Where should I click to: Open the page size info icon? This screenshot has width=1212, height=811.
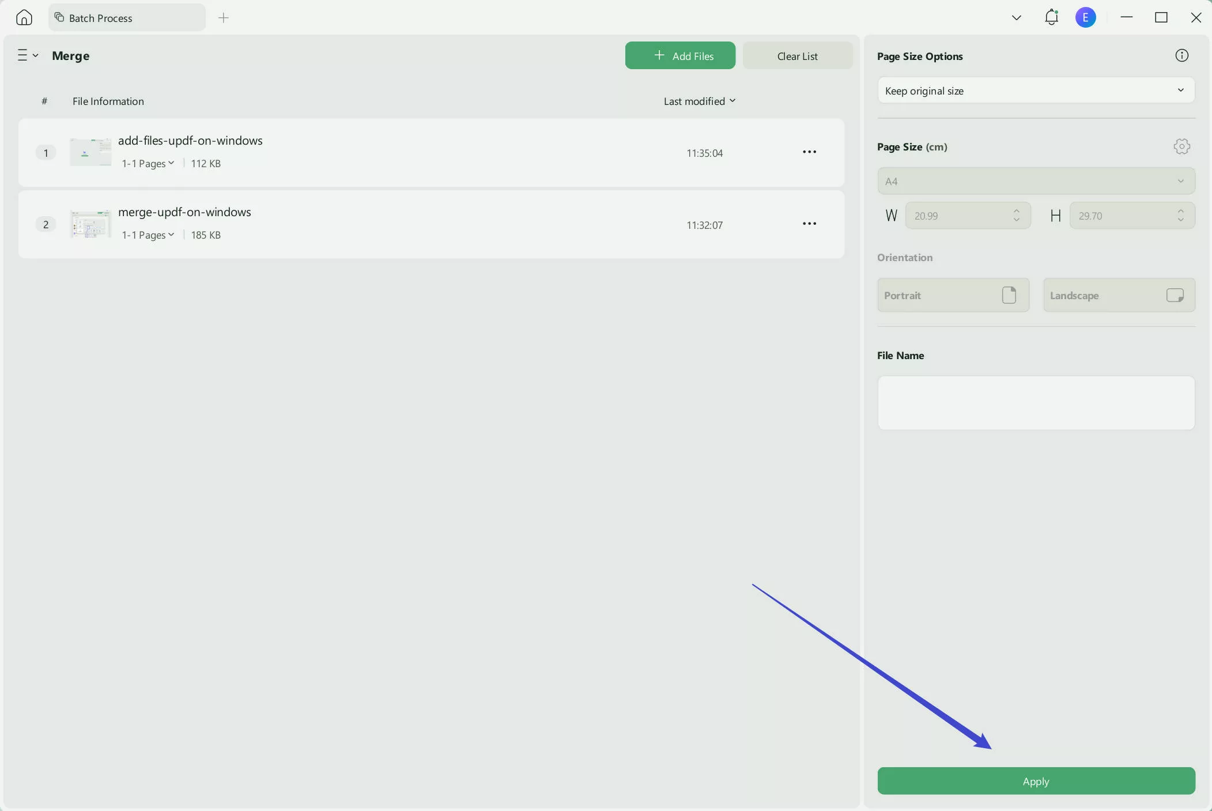coord(1181,55)
